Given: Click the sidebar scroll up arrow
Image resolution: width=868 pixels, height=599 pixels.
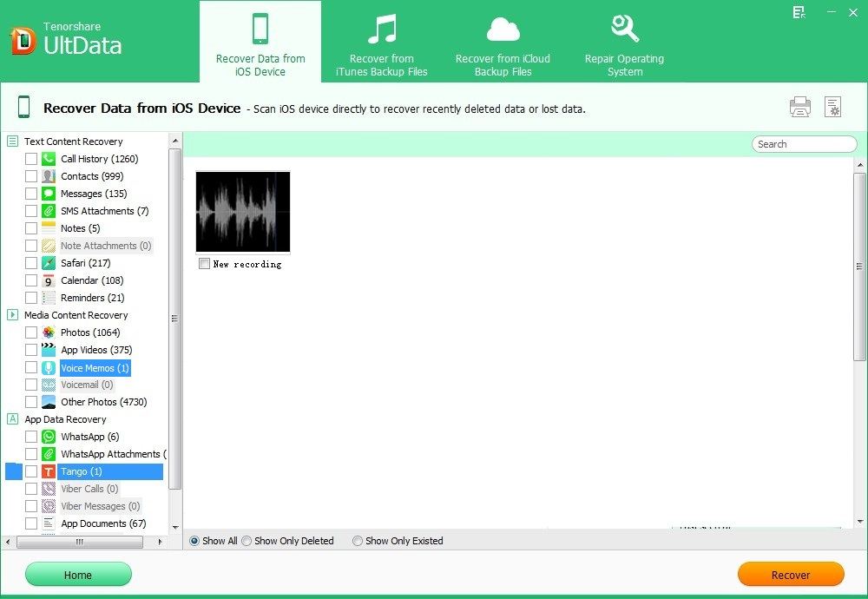Looking at the screenshot, I should pos(175,141).
